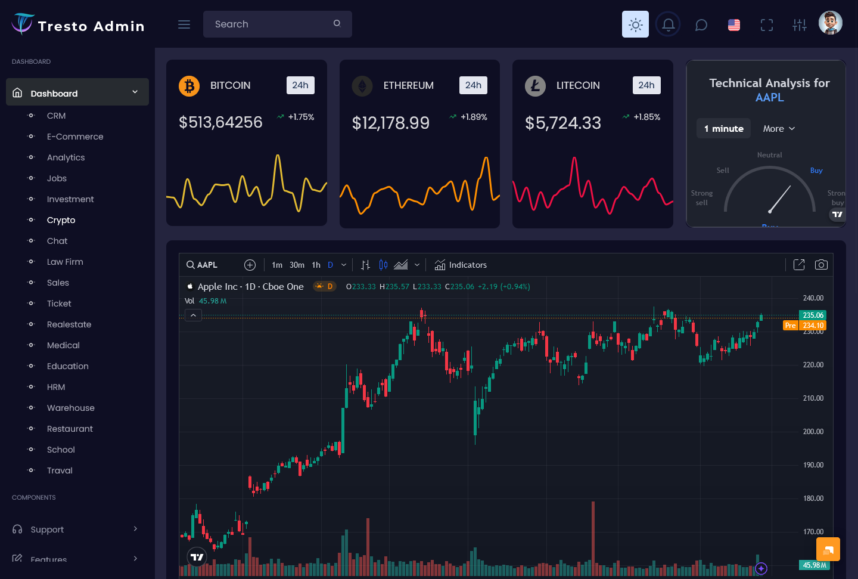Open Warehouse dashboard
This screenshot has width=858, height=579.
click(71, 408)
